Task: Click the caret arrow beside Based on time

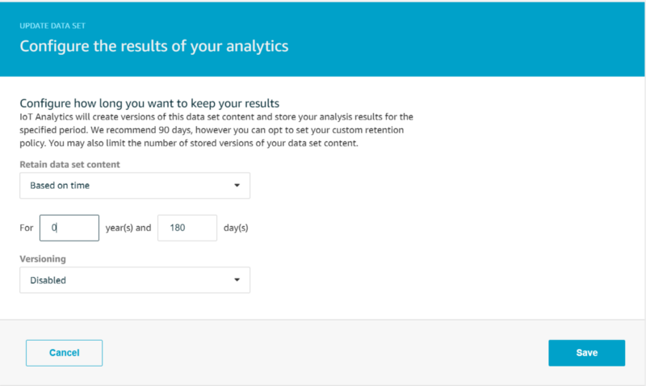Action: [237, 186]
